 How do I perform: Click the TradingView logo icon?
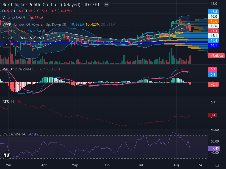pos(6,155)
